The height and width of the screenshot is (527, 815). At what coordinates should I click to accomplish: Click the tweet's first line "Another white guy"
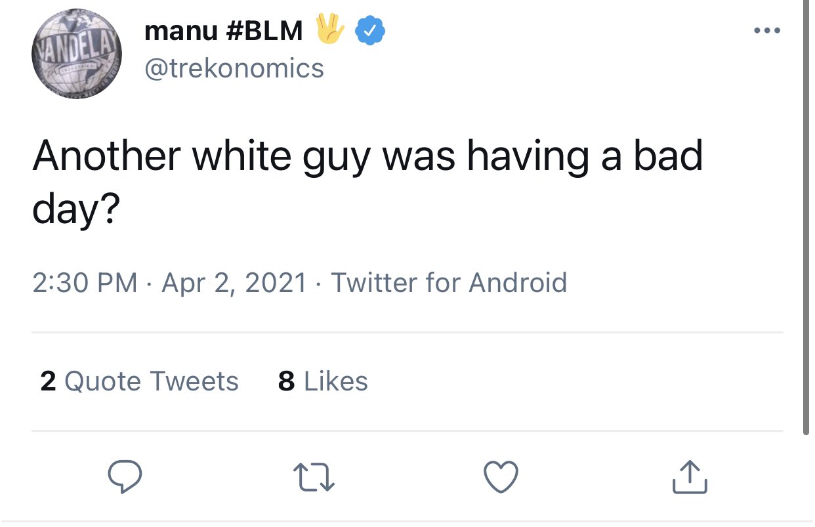pos(200,158)
